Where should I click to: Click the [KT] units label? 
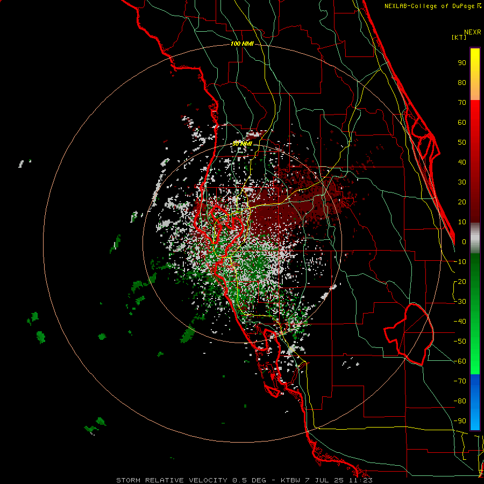click(x=459, y=37)
